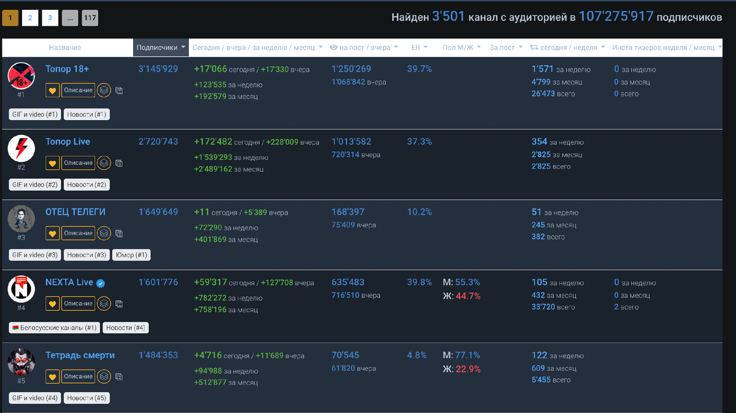Select Новости (#2) tag

click(87, 184)
